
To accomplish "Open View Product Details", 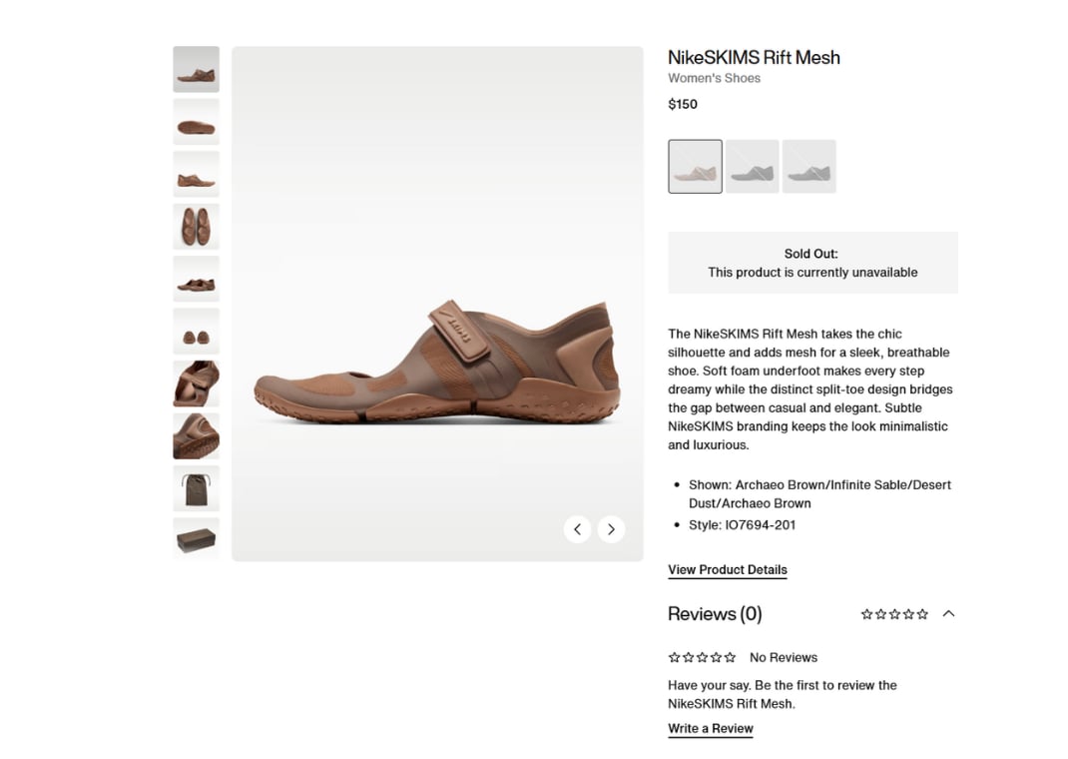I will click(727, 569).
